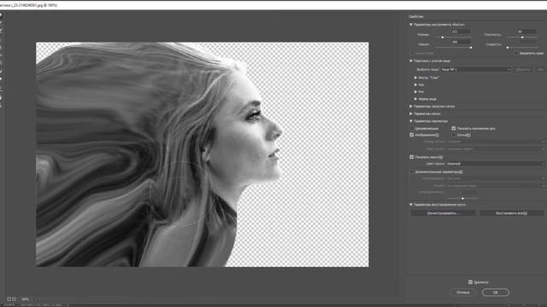
Task: Adjust the Pressure (Нажим) slider
Action: pyautogui.click(x=471, y=48)
